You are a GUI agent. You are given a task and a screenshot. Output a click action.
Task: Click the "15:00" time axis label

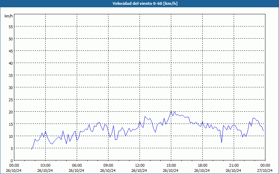click(x=171, y=166)
